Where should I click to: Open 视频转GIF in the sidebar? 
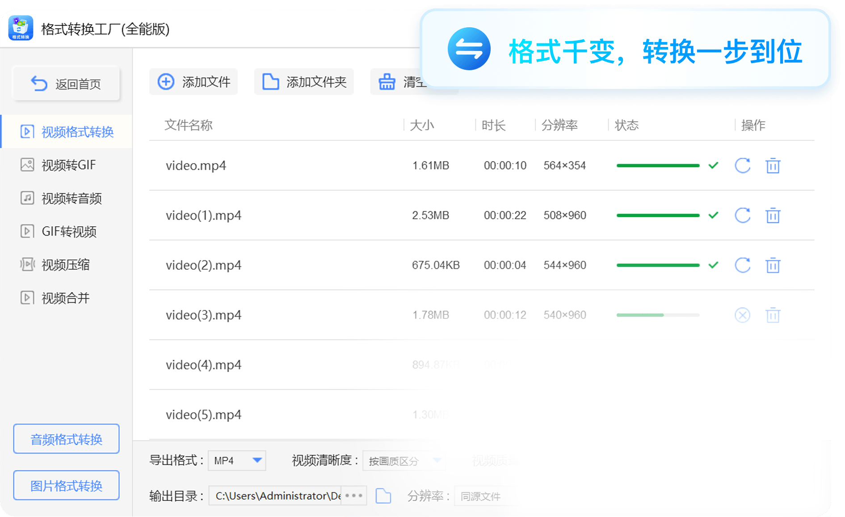tap(67, 165)
